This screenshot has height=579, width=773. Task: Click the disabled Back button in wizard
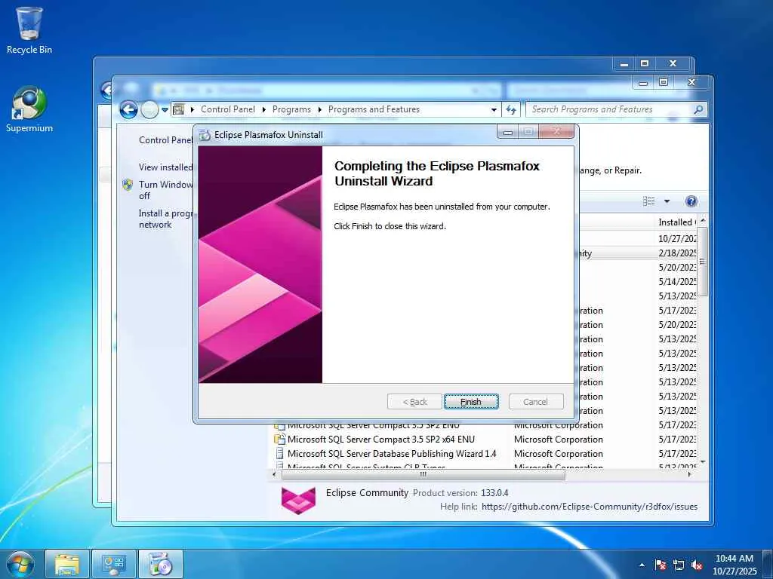pos(414,402)
